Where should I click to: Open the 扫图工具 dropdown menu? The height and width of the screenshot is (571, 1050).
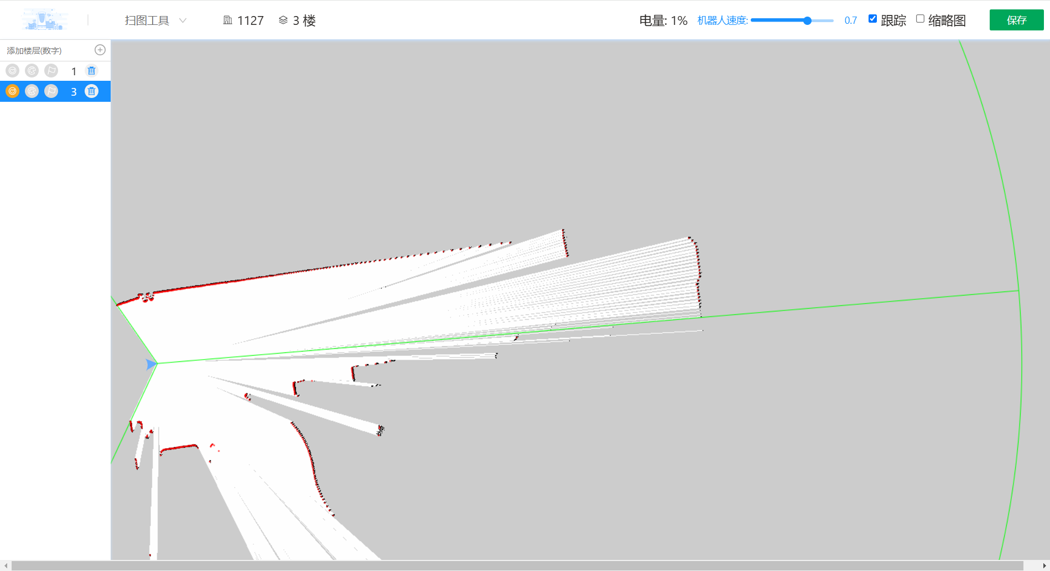coord(147,20)
